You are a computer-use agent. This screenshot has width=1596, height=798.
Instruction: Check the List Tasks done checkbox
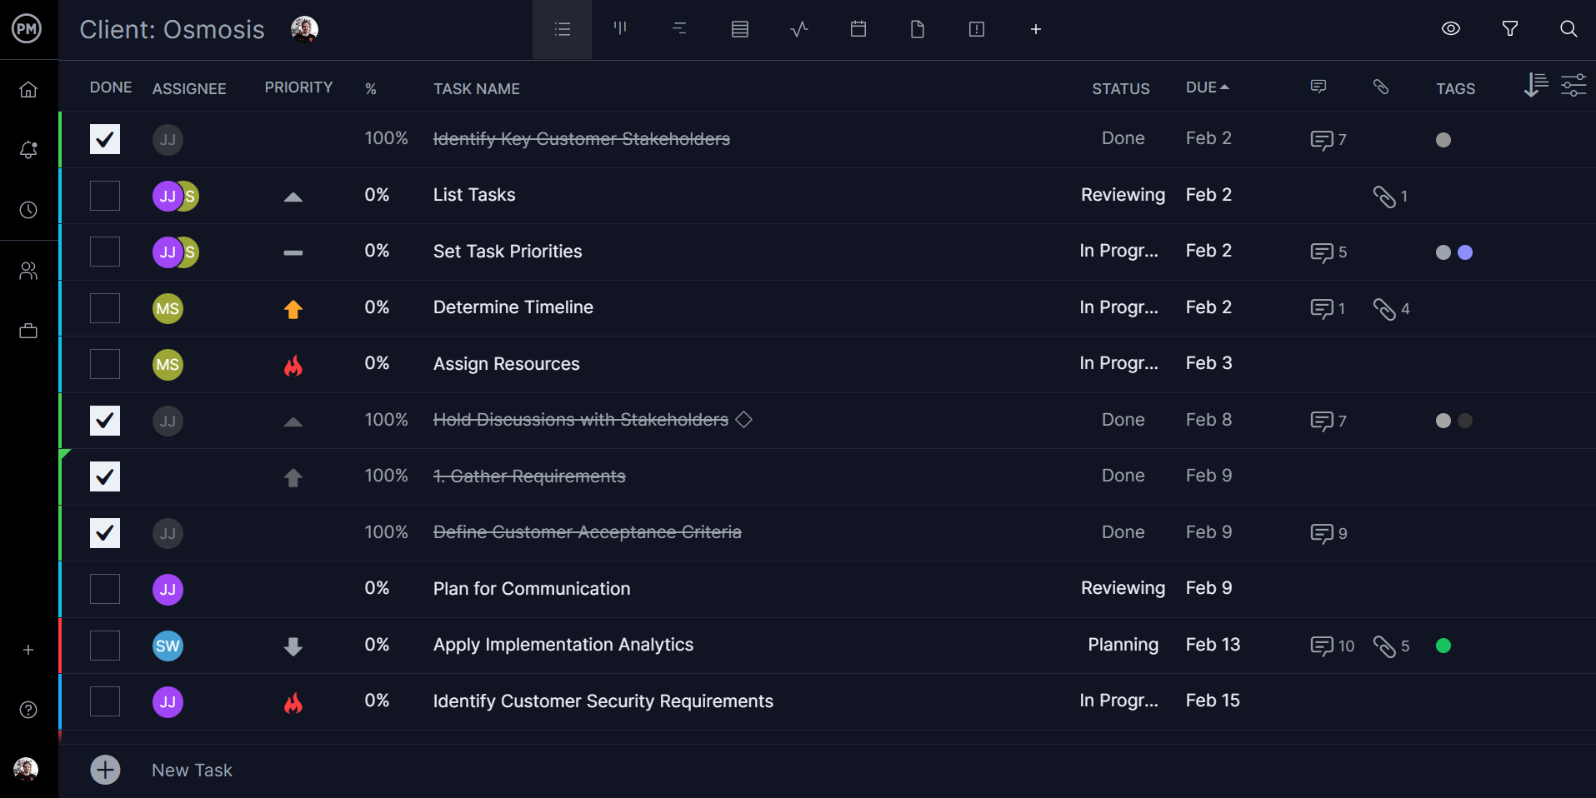(x=105, y=196)
